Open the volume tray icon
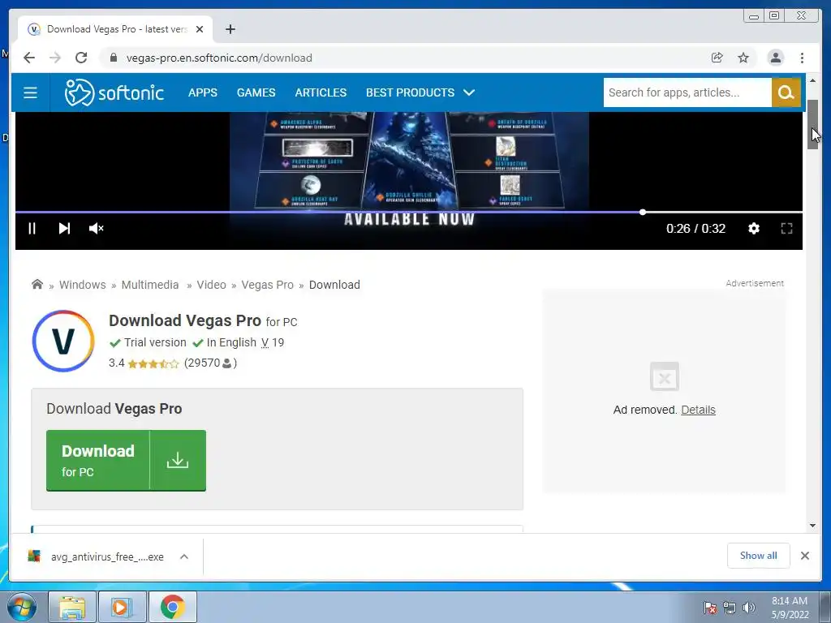 coord(749,608)
